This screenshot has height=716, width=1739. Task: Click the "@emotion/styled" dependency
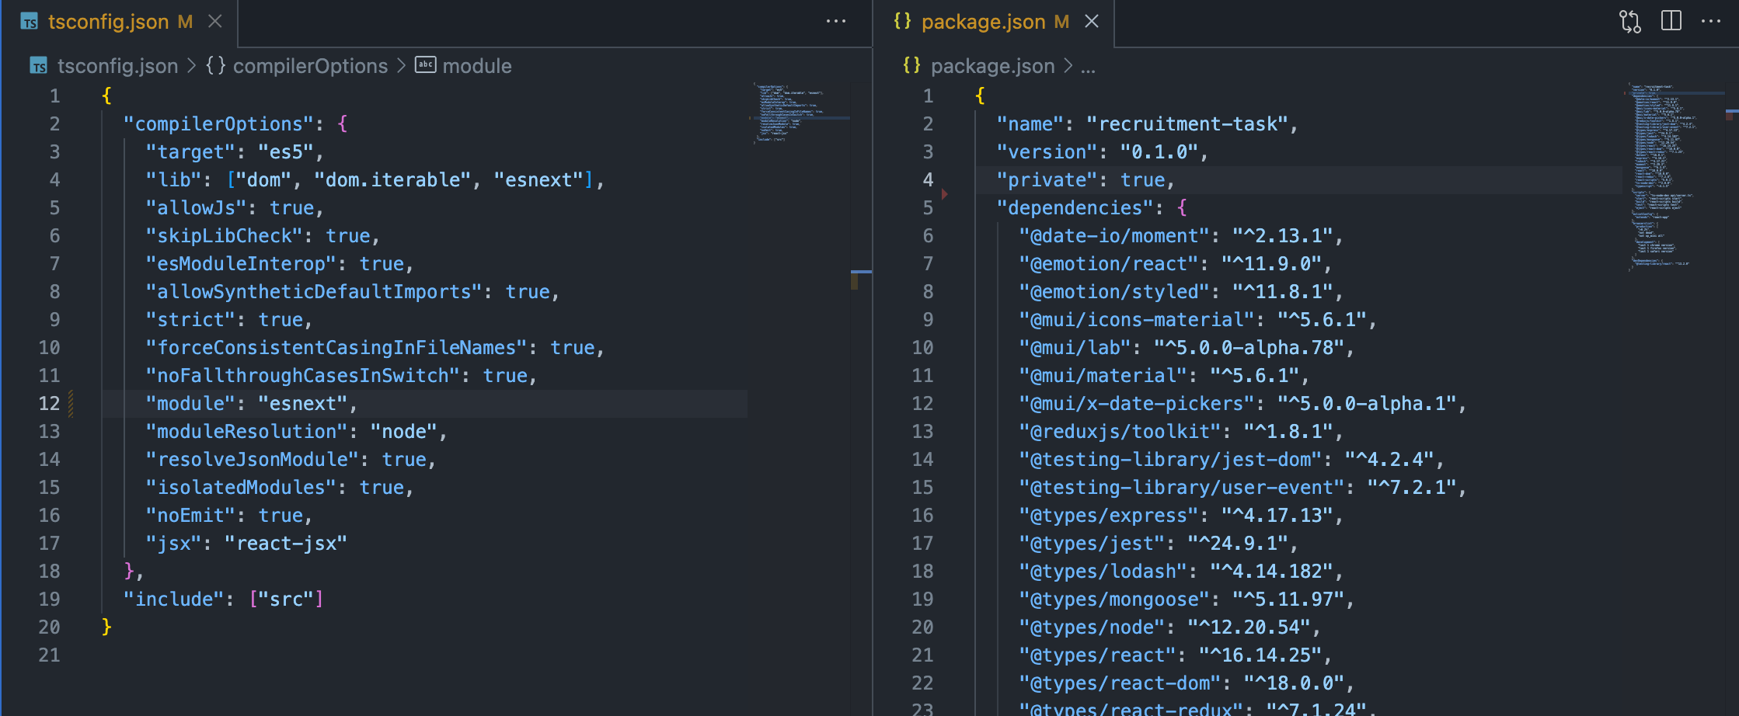pyautogui.click(x=1114, y=292)
